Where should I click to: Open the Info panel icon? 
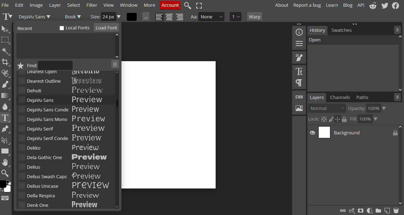coord(299,32)
